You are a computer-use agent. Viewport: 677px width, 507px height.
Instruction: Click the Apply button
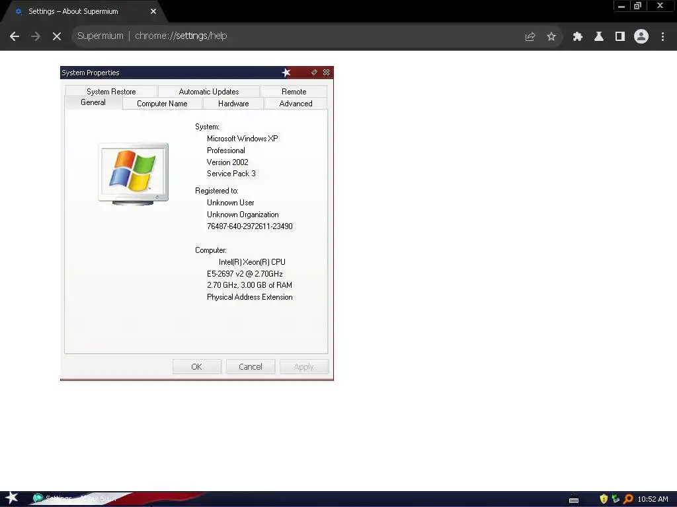[x=304, y=366]
